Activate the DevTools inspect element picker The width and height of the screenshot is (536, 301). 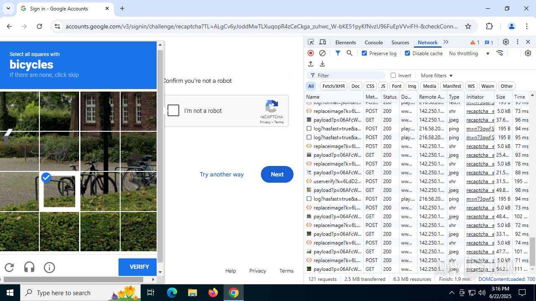coord(311,42)
